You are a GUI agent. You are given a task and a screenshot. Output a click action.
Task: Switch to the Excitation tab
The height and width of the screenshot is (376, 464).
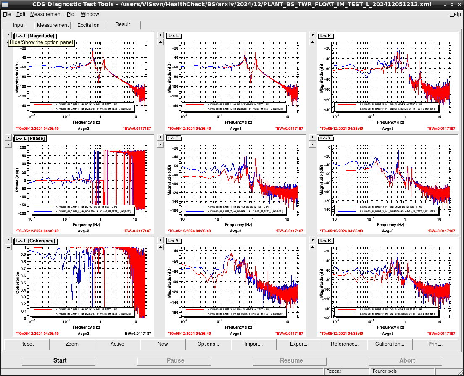coord(88,25)
